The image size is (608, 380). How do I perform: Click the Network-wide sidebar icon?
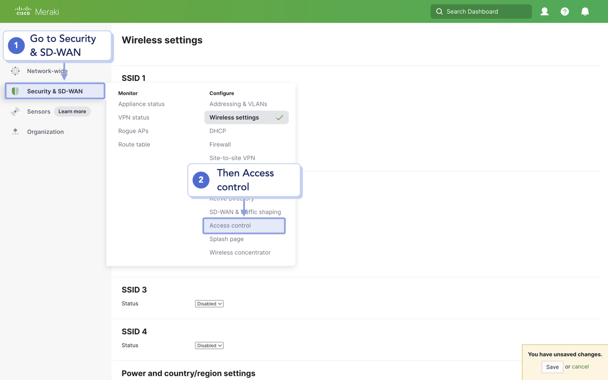[15, 71]
